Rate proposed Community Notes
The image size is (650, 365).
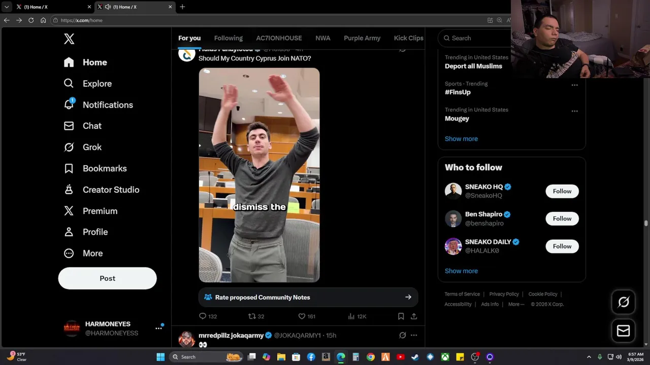[x=308, y=298]
